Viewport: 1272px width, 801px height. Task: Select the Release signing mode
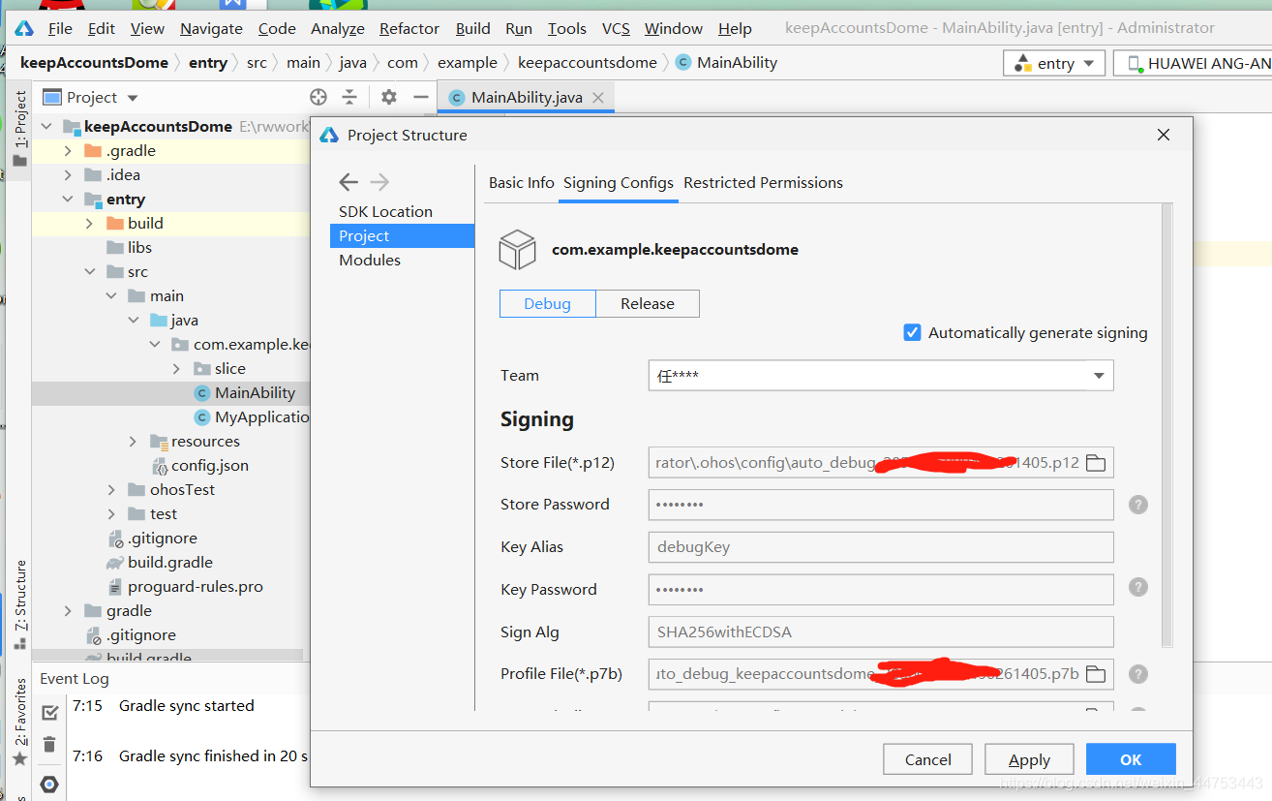click(648, 303)
